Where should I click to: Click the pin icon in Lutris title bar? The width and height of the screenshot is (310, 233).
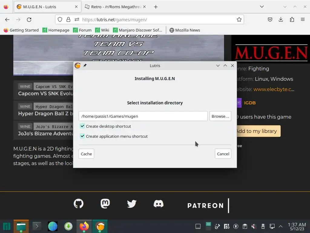tap(85, 66)
